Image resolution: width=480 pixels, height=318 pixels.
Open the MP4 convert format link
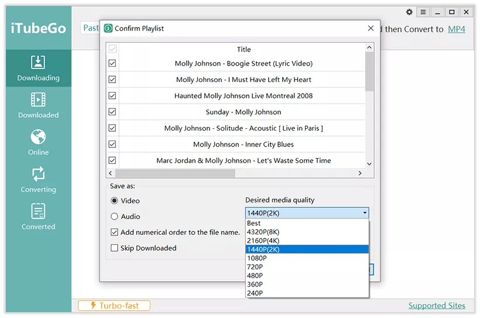tap(456, 29)
